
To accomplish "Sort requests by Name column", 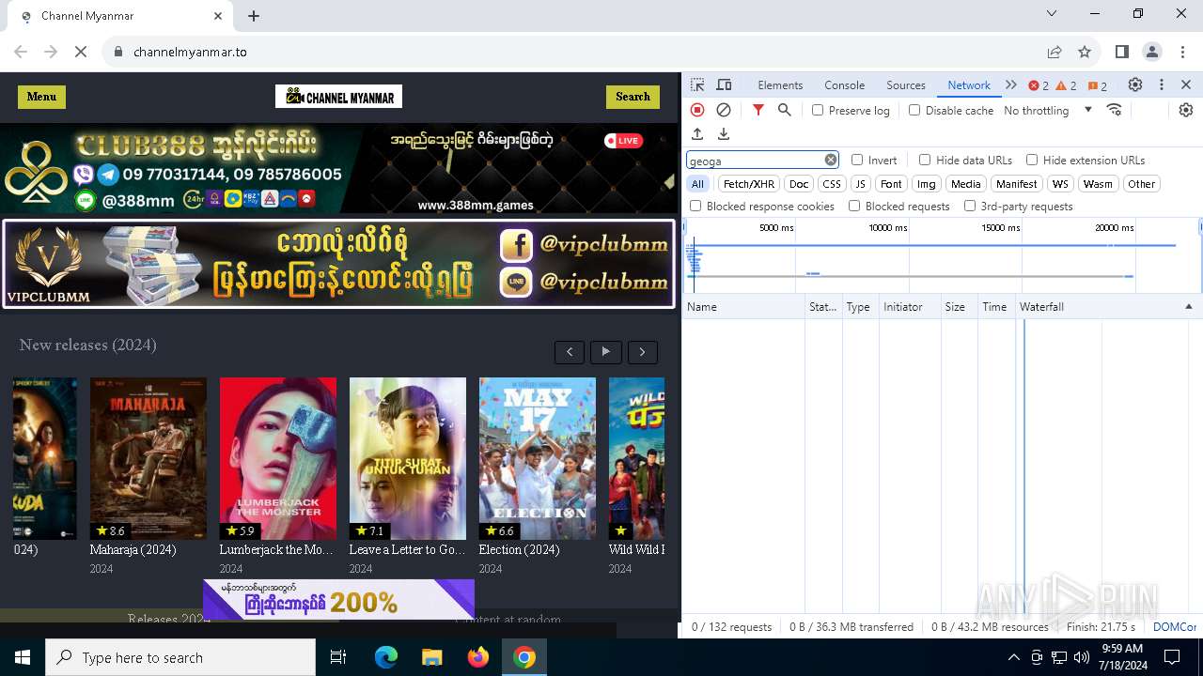I will click(742, 307).
